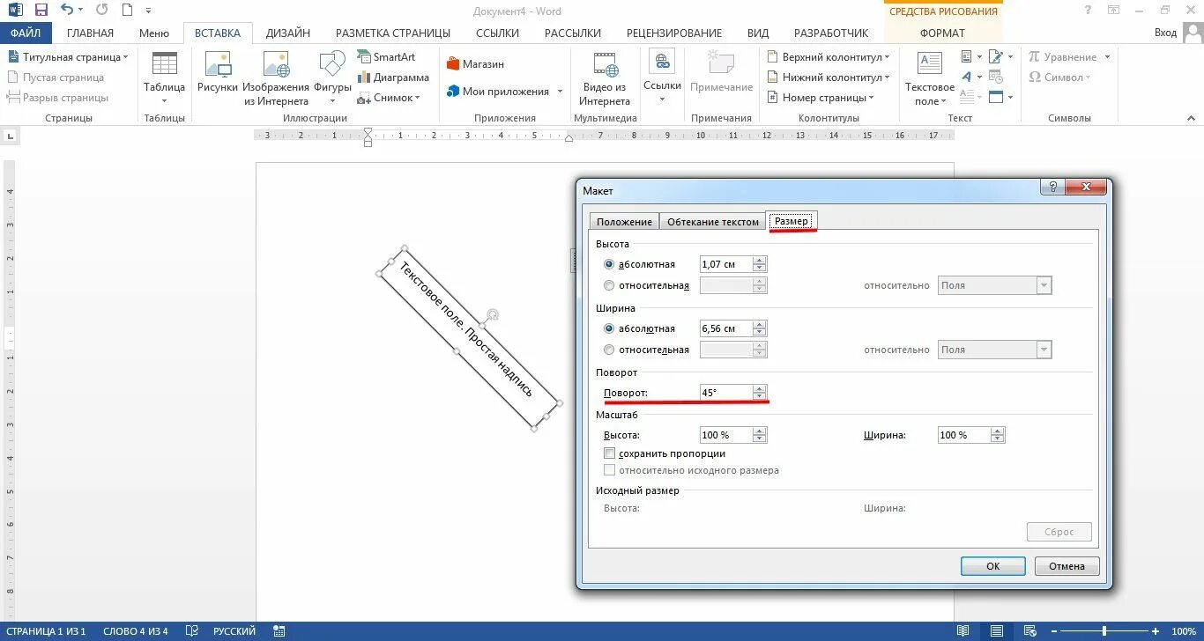Viewport: 1204px width, 641px height.
Task: Confirm Макет dialog with ОК
Action: click(993, 566)
